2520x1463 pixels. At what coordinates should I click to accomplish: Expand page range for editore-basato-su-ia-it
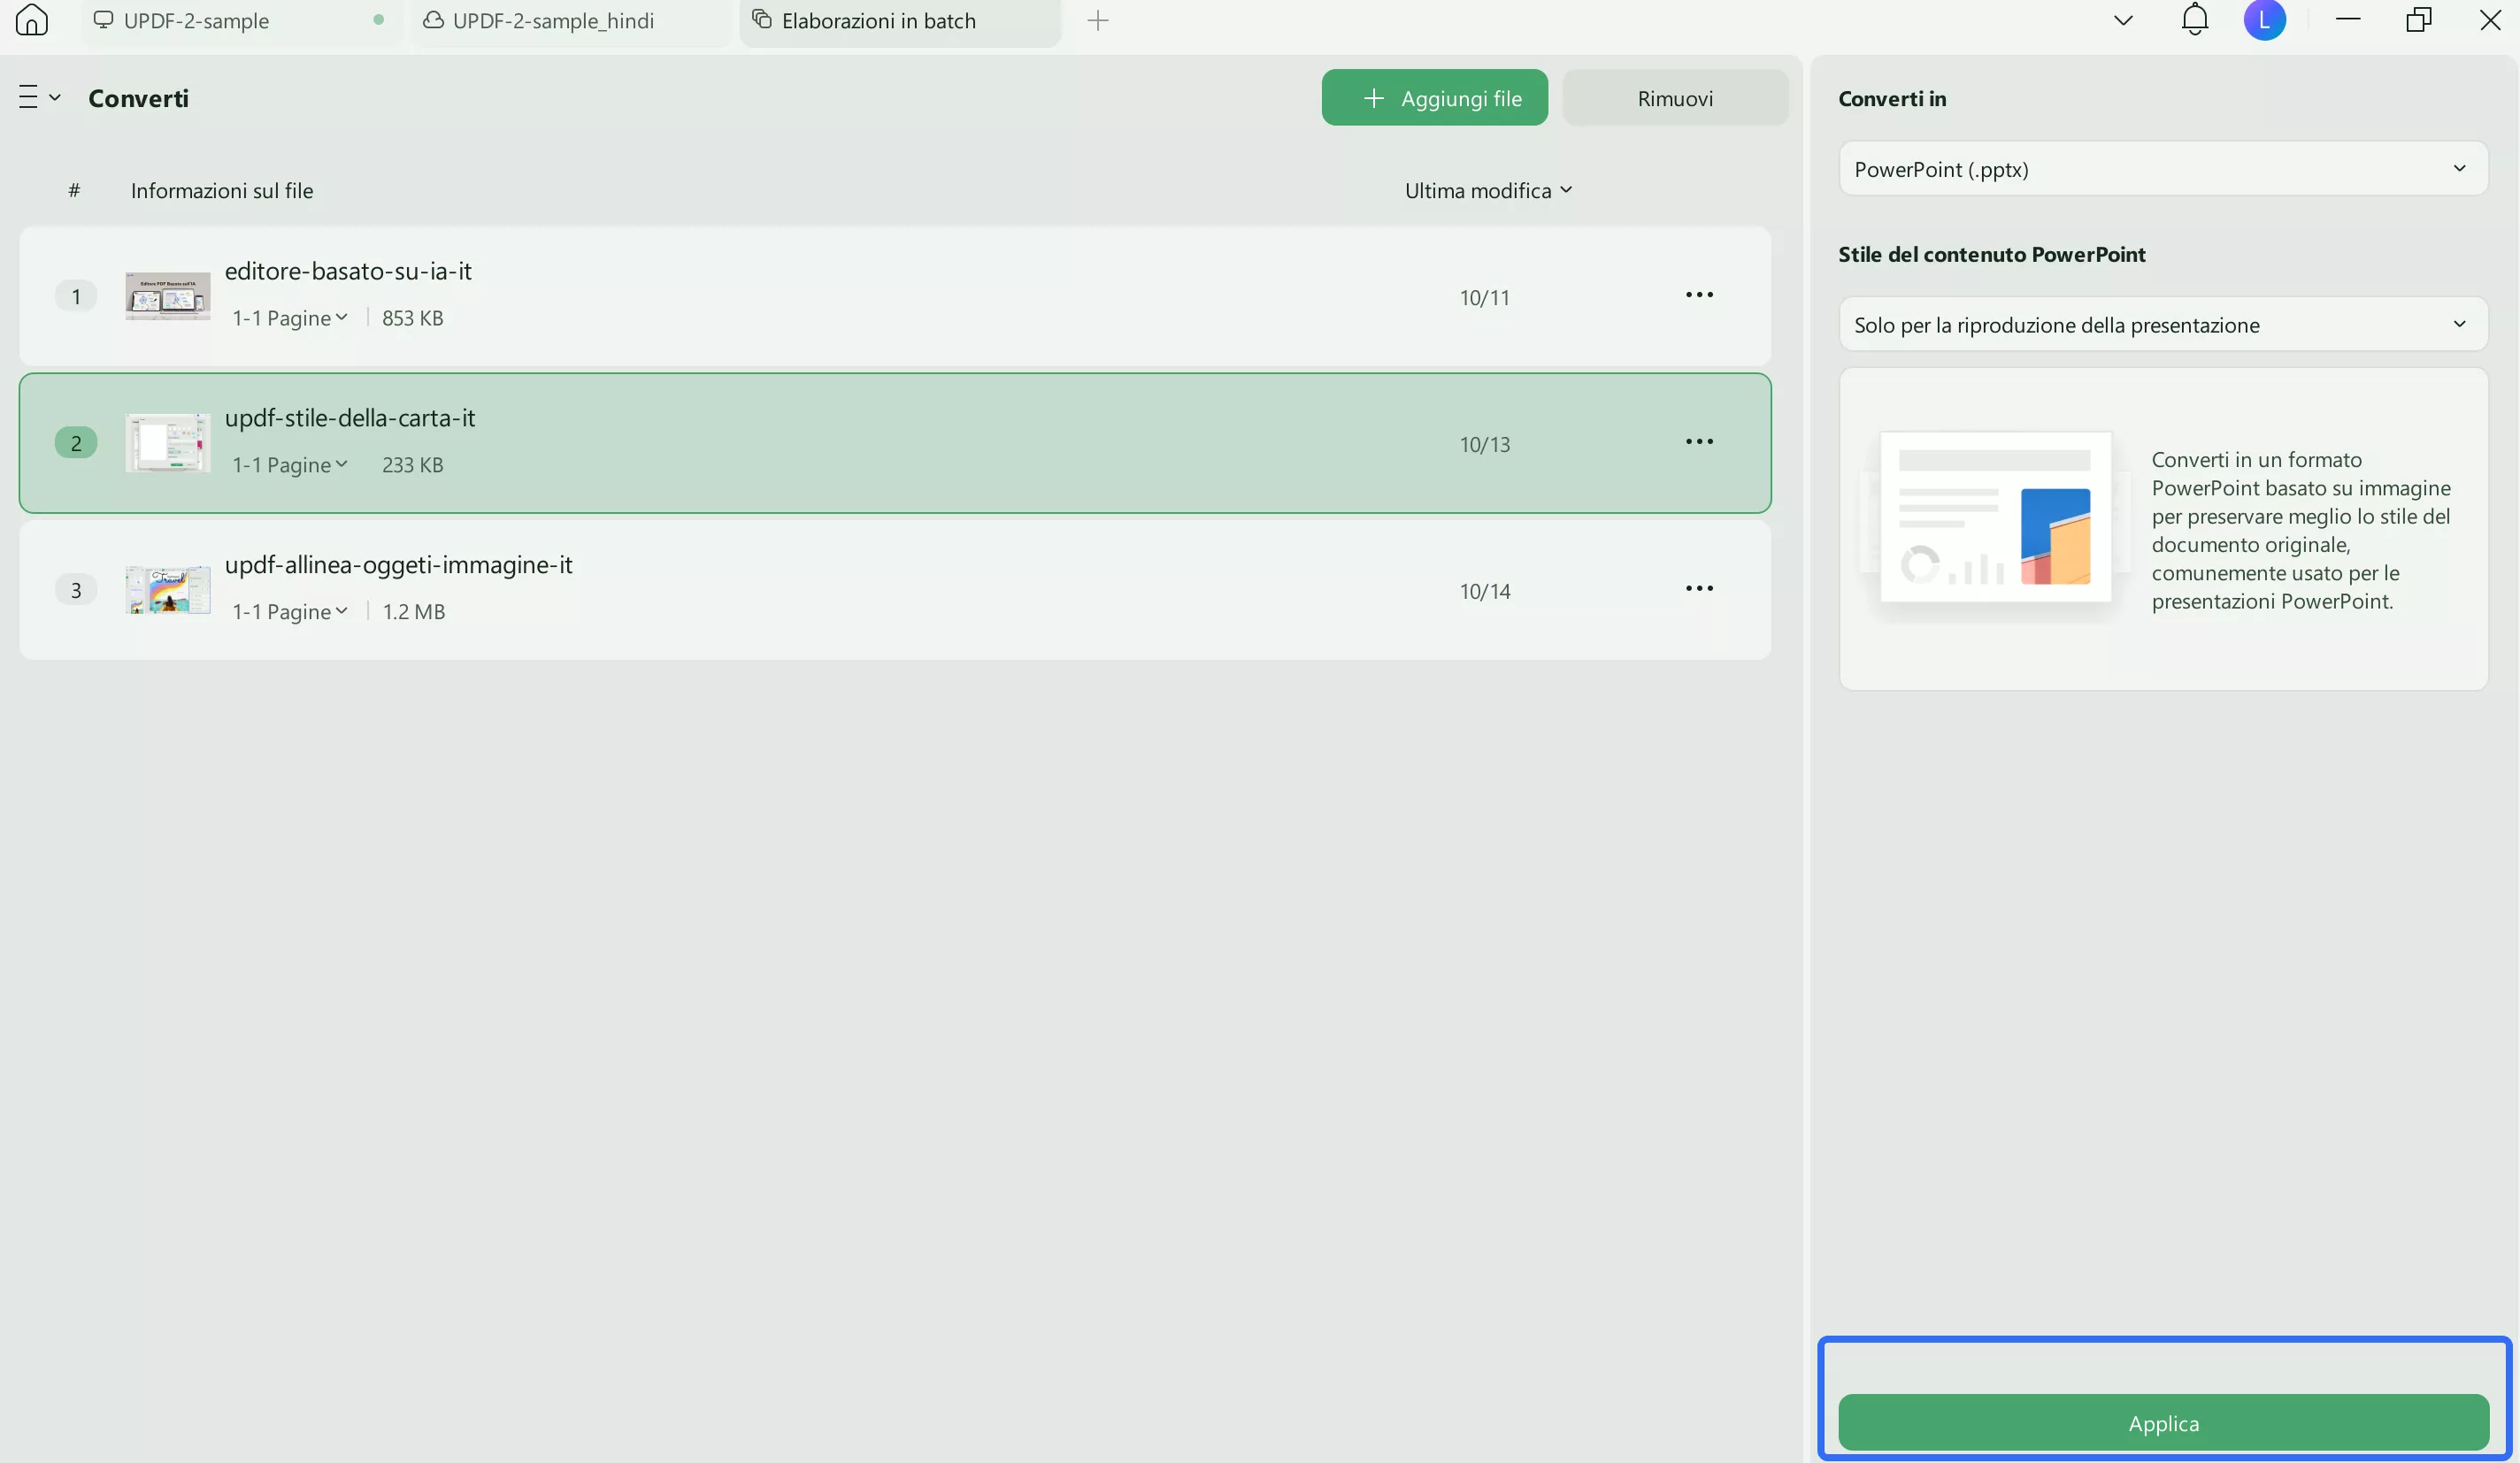[290, 318]
